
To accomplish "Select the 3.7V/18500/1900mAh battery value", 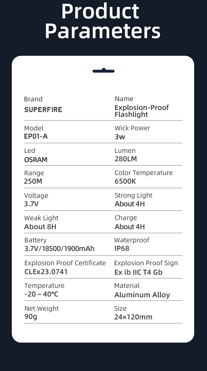I will click(59, 249).
